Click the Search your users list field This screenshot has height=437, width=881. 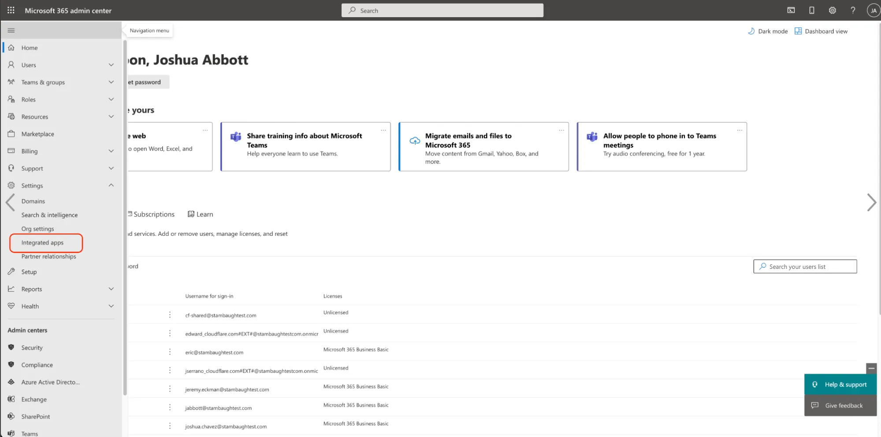coord(805,266)
